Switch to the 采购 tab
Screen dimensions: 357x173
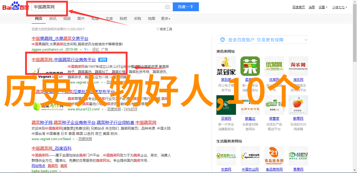pyautogui.click(x=137, y=19)
